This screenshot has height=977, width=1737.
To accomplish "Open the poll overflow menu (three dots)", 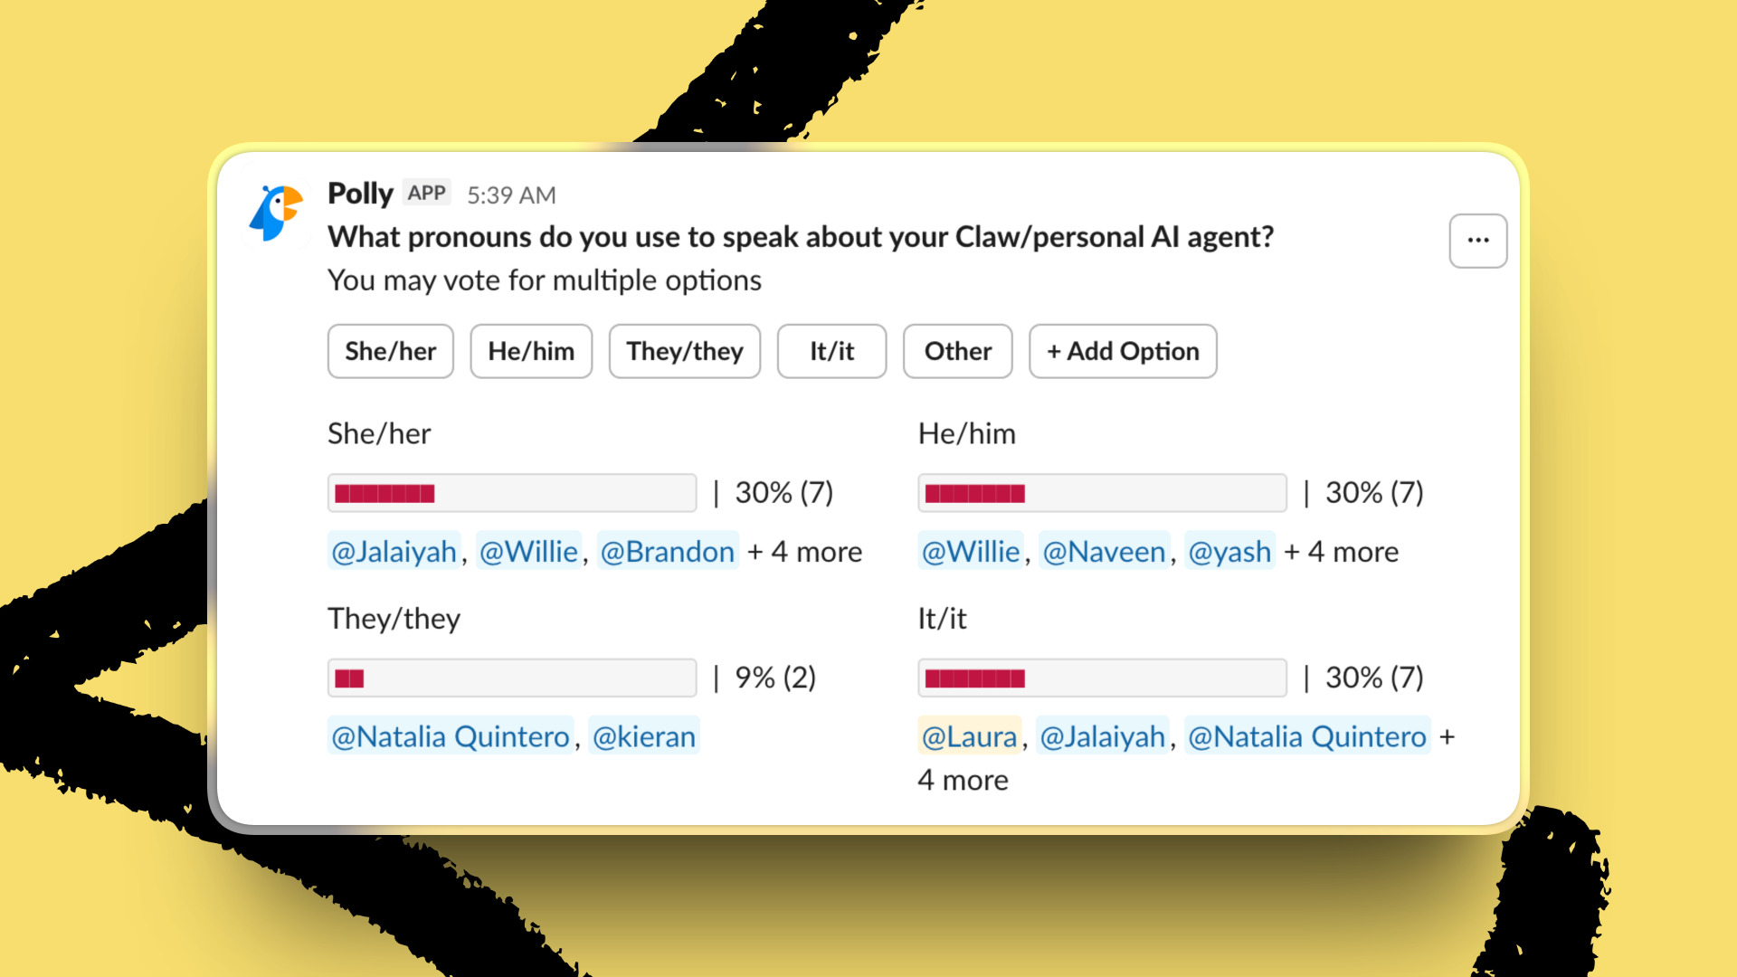I will coord(1477,240).
